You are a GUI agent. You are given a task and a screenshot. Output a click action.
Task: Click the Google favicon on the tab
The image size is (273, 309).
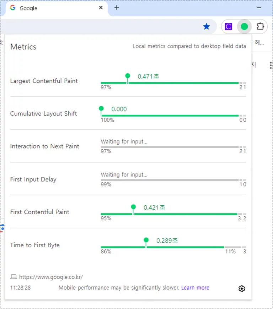13,8
